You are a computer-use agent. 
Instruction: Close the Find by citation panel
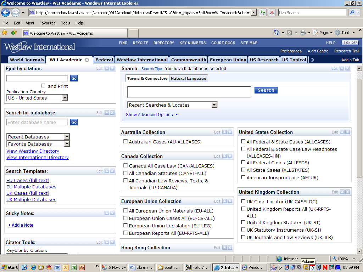[x=112, y=68]
